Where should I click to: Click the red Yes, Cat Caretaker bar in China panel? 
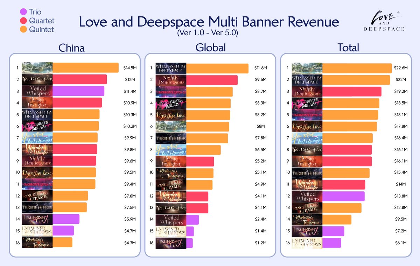click(79, 79)
